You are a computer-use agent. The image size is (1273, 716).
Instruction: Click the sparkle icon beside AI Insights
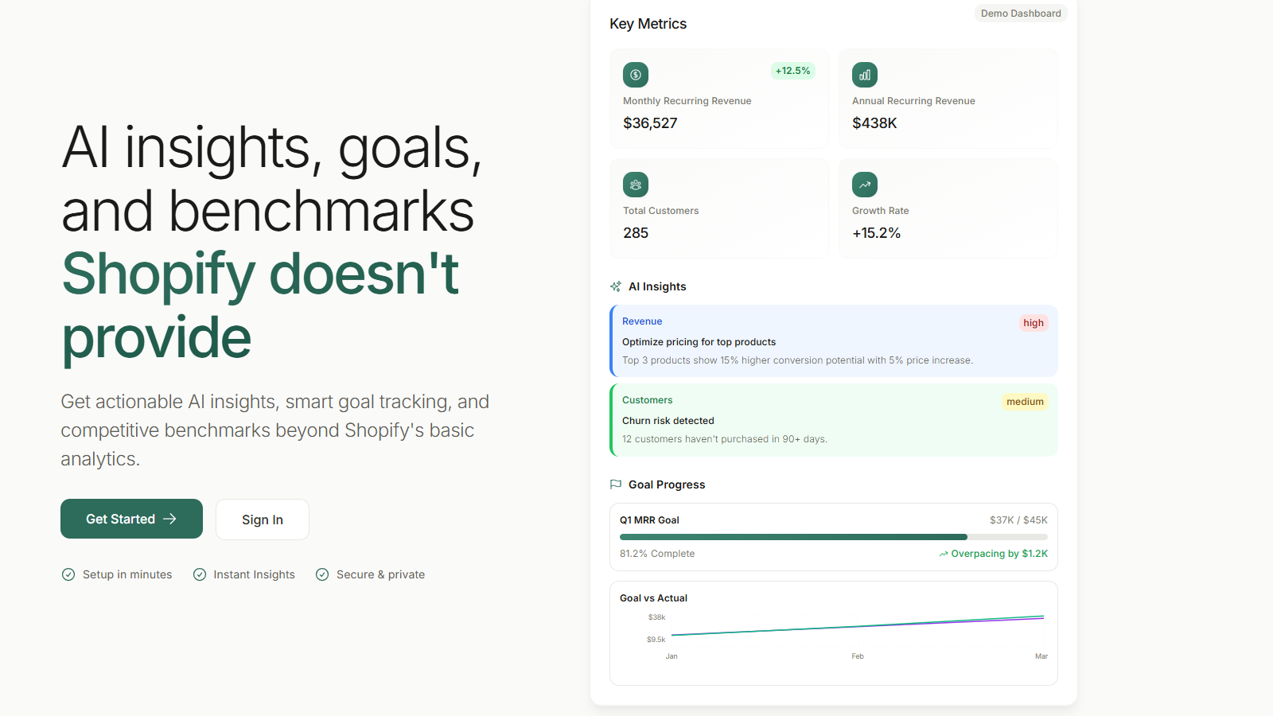point(615,286)
